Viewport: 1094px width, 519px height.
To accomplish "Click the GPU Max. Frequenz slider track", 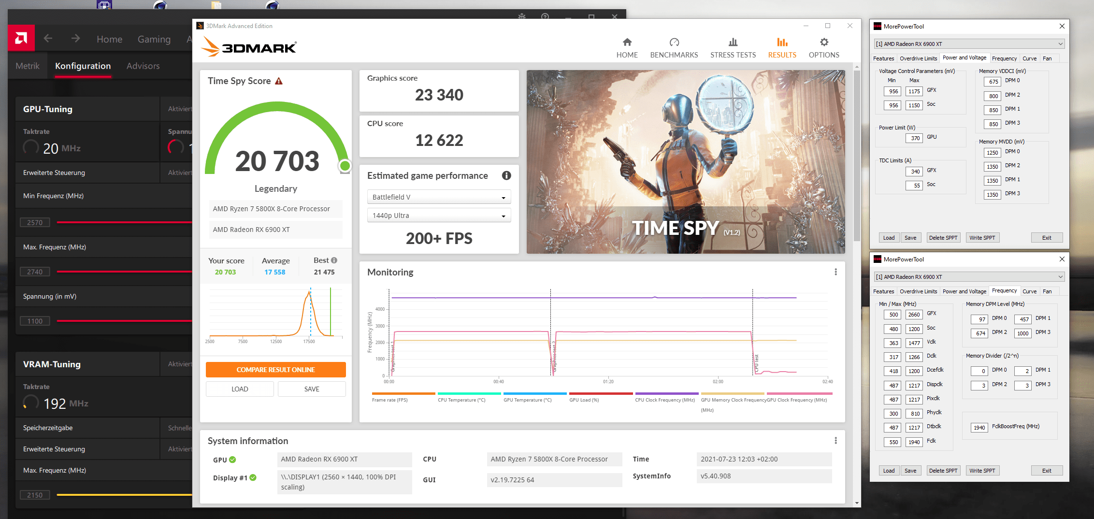I will click(x=124, y=272).
